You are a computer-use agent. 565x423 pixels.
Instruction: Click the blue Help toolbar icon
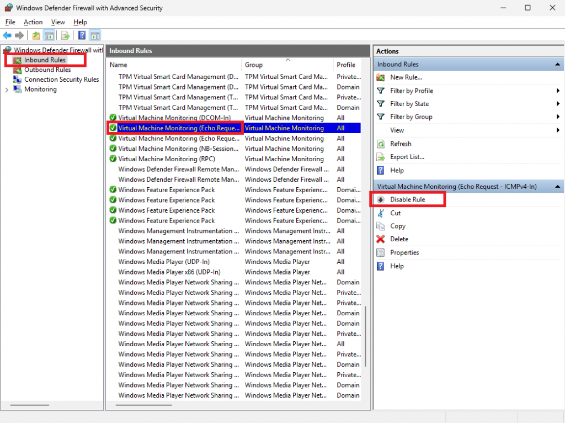[x=82, y=35]
